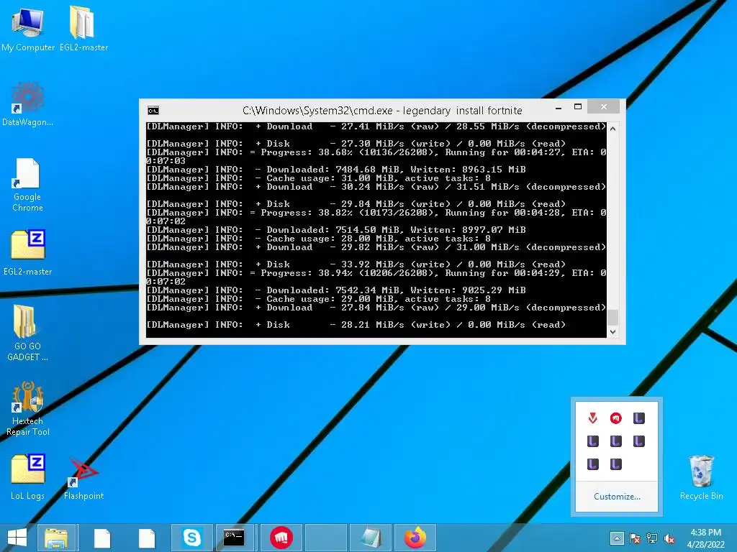Minimize the cmd.exe window
This screenshot has width=737, height=552.
point(559,108)
